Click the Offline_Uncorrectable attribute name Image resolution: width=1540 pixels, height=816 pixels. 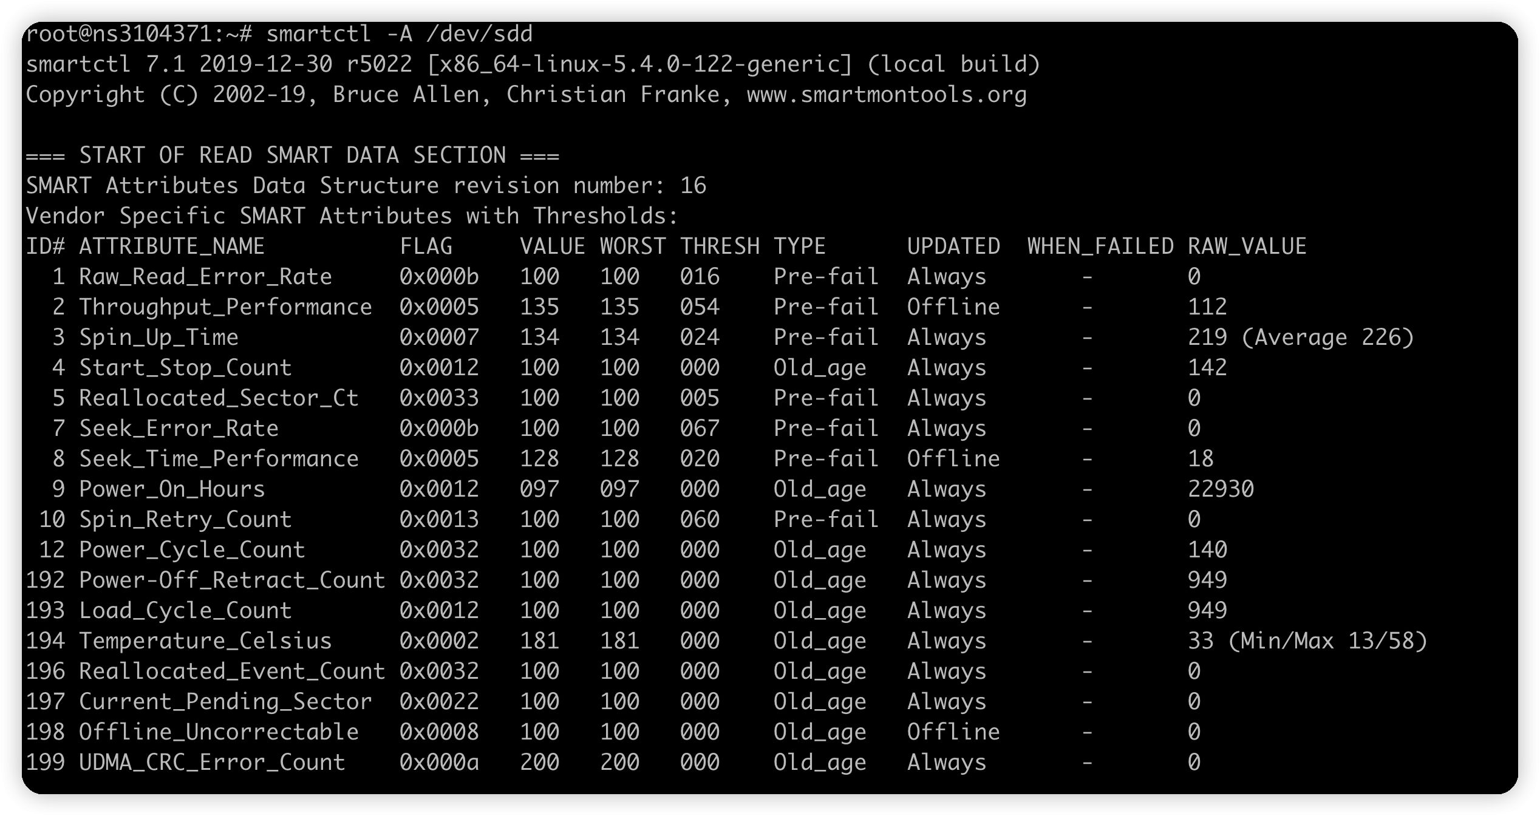pyautogui.click(x=219, y=732)
